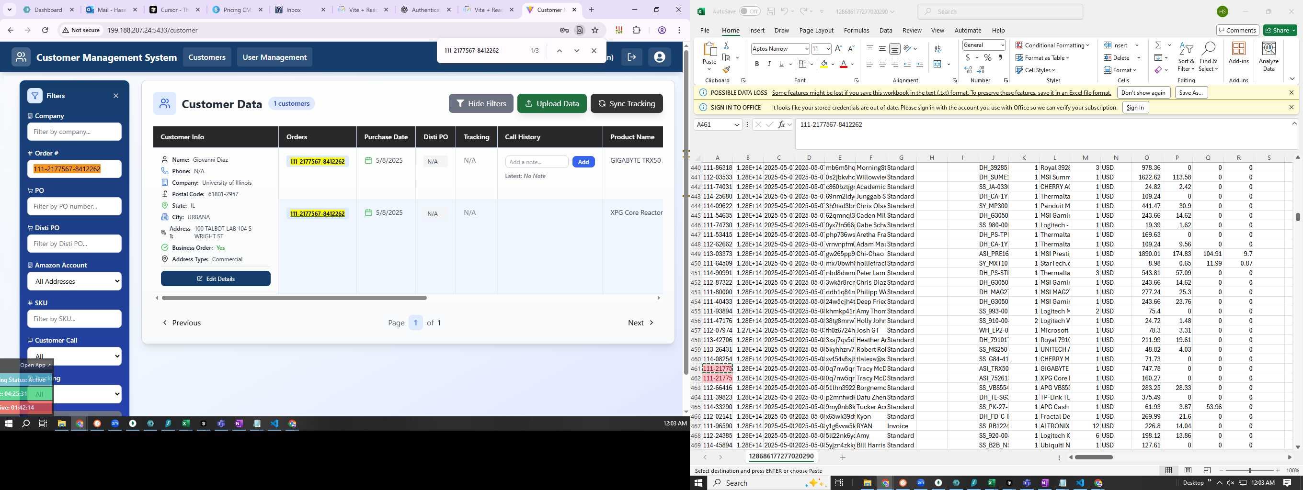Open Analyze Data in Excel ribbon
The image size is (1303, 490).
click(1269, 56)
